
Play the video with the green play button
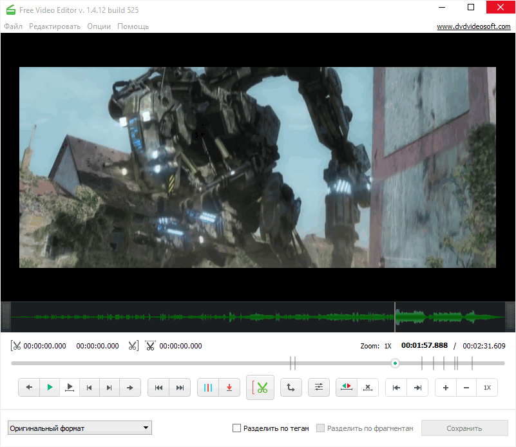pos(50,388)
